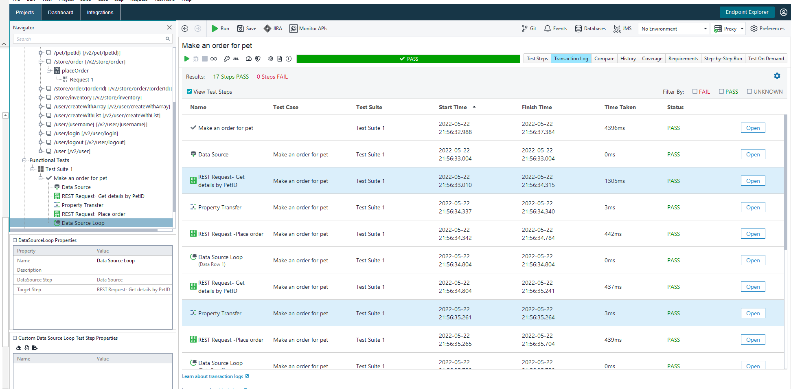Image resolution: width=791 pixels, height=389 pixels.
Task: Import custom properties from file icon
Action: point(26,348)
